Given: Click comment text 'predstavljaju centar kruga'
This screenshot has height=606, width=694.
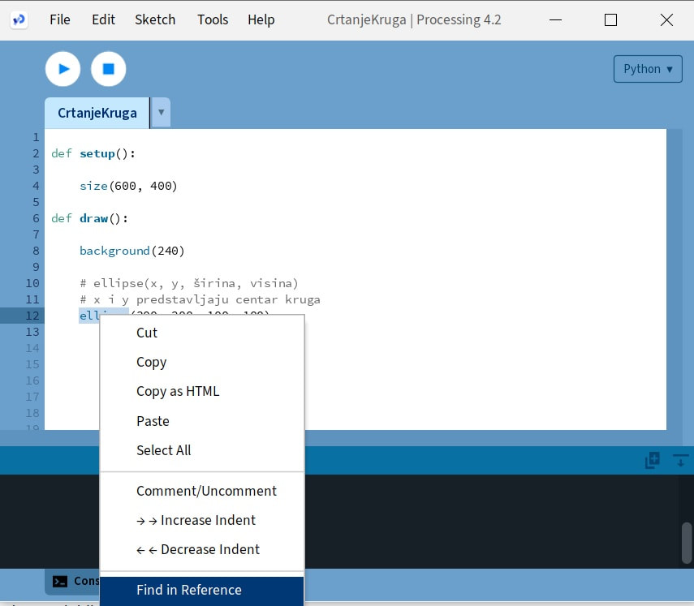Looking at the screenshot, I should [228, 299].
